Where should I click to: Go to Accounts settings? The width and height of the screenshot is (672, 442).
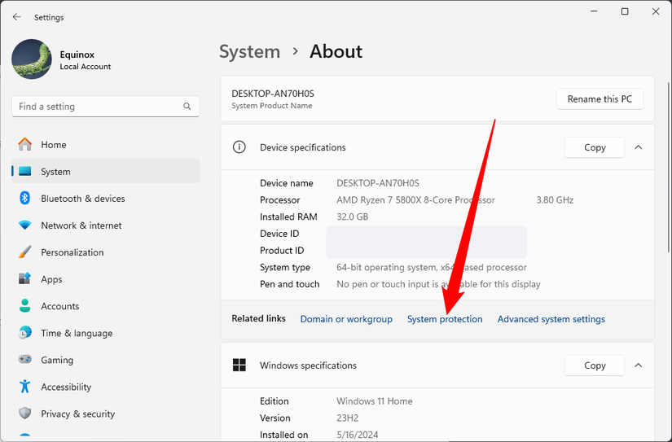[105, 306]
